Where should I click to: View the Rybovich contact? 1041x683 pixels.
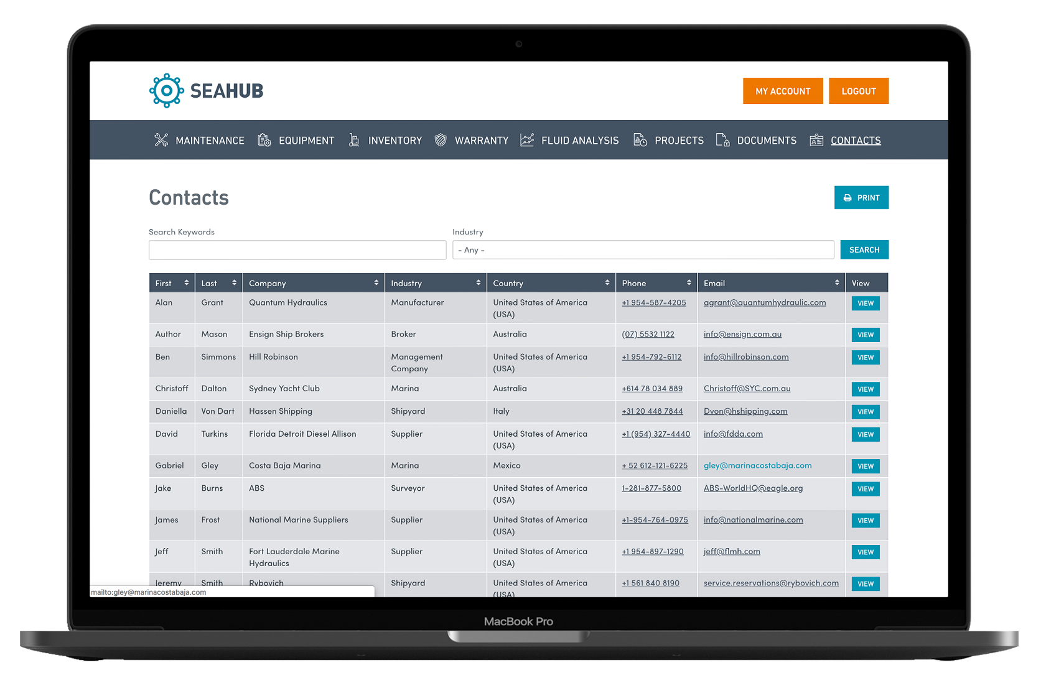866,583
